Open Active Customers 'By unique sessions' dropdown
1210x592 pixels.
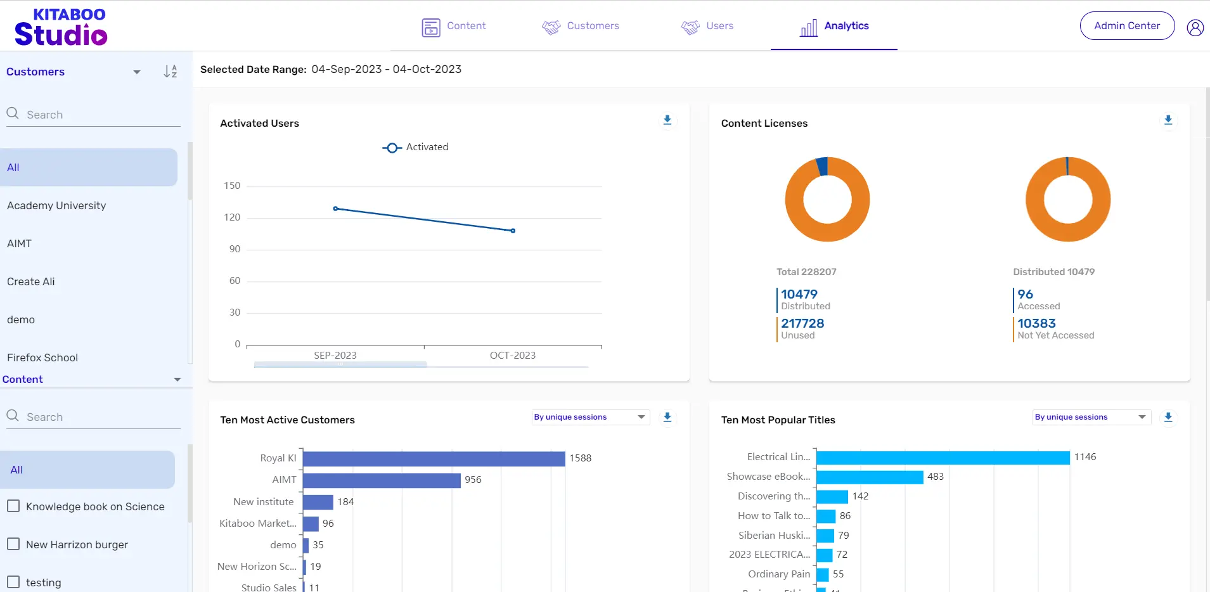click(x=591, y=417)
